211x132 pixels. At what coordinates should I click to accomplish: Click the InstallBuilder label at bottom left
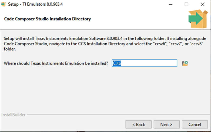(x=14, y=115)
